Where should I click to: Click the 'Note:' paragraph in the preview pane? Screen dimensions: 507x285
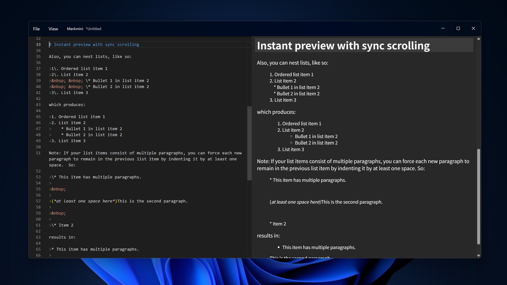[362, 165]
